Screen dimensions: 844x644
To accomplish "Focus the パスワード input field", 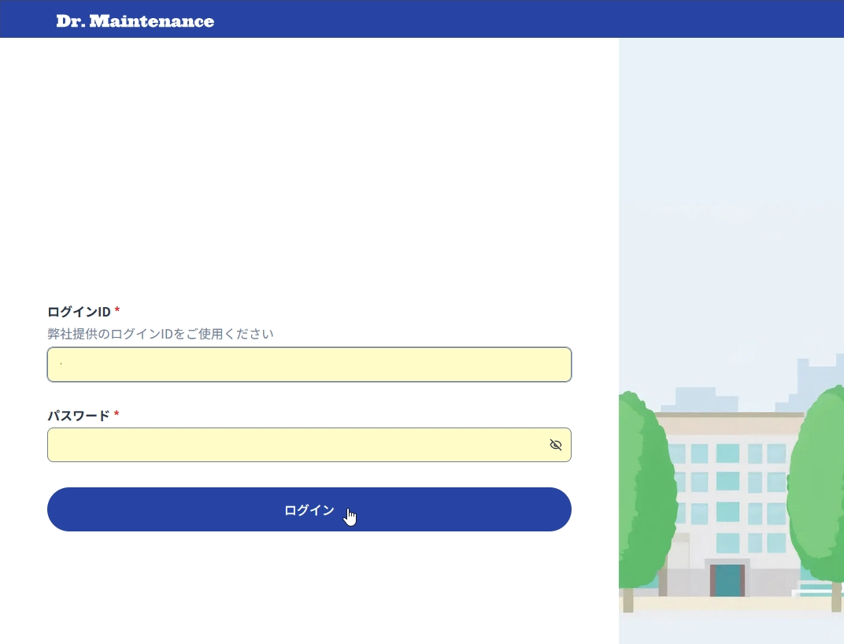I will coord(309,445).
